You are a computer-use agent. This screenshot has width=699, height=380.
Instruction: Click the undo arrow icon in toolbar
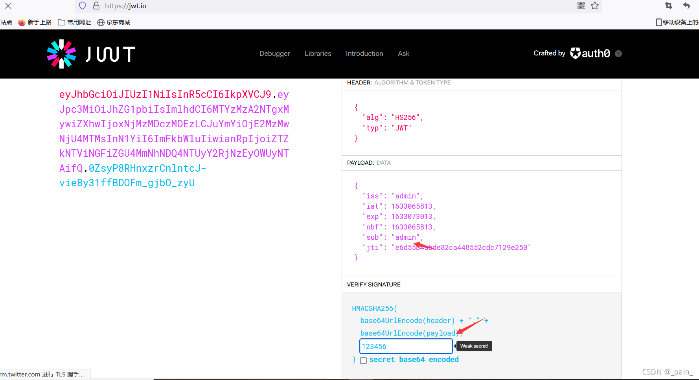pos(686,6)
